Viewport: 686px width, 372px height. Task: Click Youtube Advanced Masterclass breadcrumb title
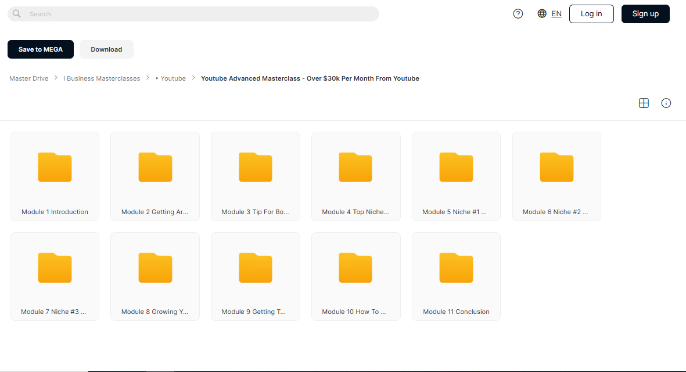pyautogui.click(x=310, y=79)
